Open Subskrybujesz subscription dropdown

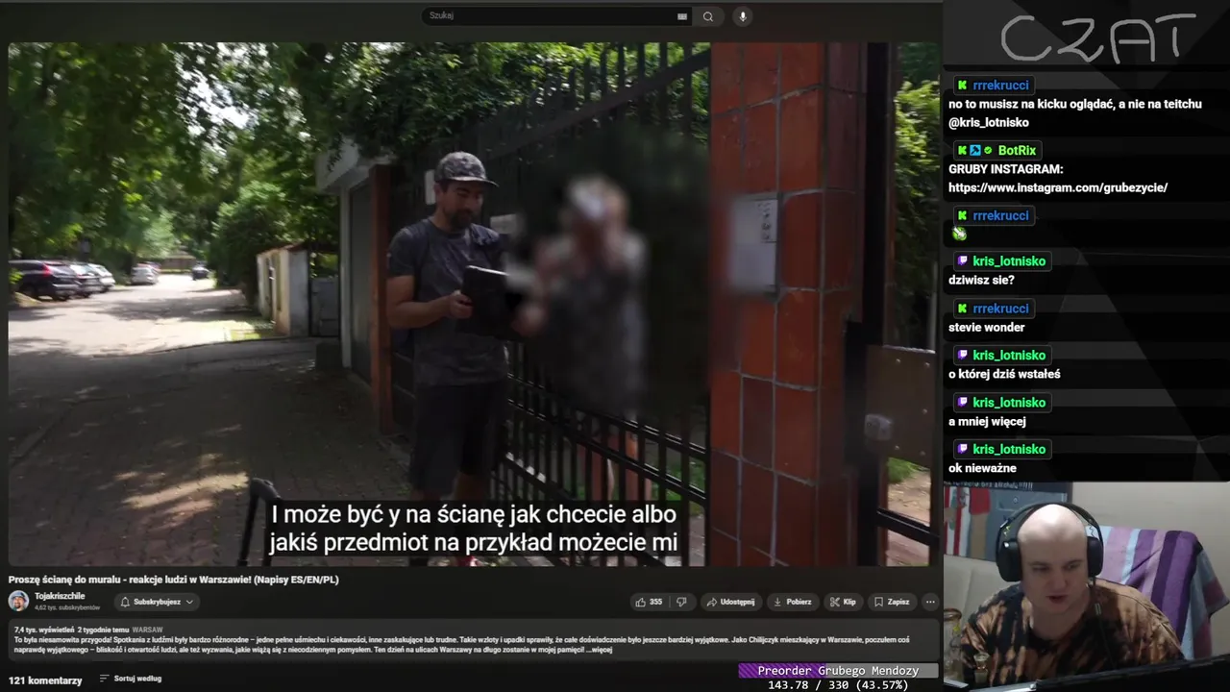(x=156, y=602)
